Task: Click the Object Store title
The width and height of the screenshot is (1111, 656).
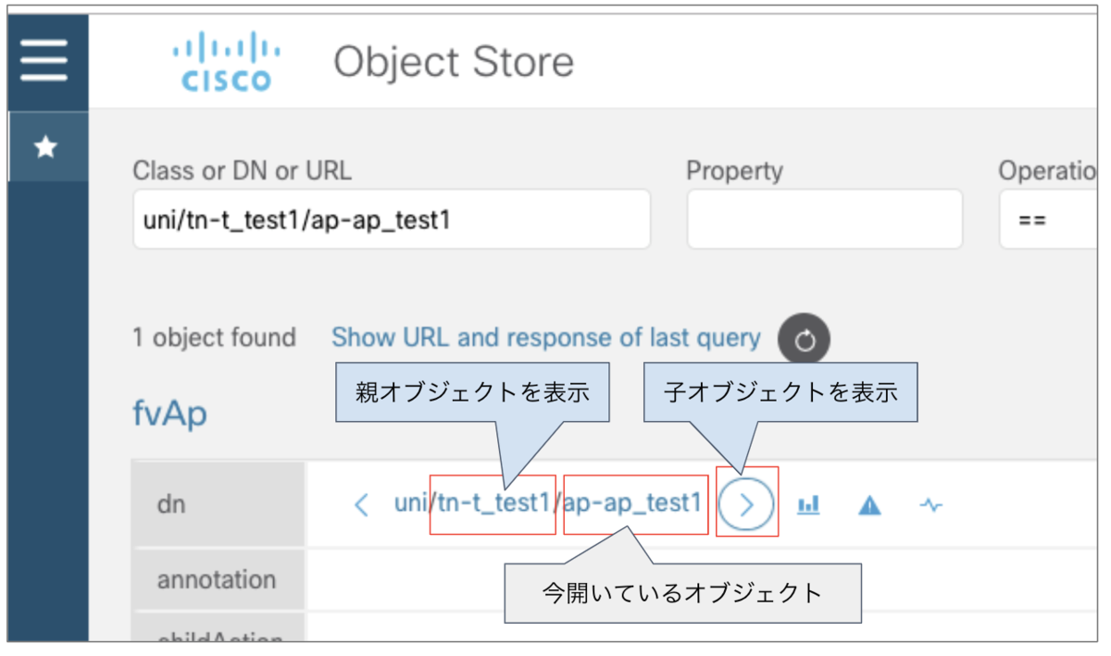Action: (x=454, y=62)
